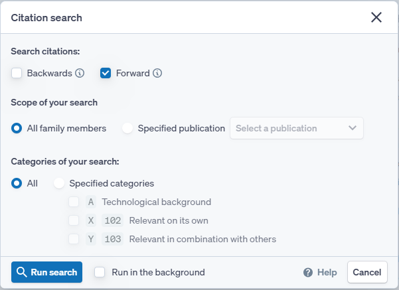This screenshot has height=290, width=399.
Task: Tick the A Technological background checkbox
Action: click(x=74, y=202)
